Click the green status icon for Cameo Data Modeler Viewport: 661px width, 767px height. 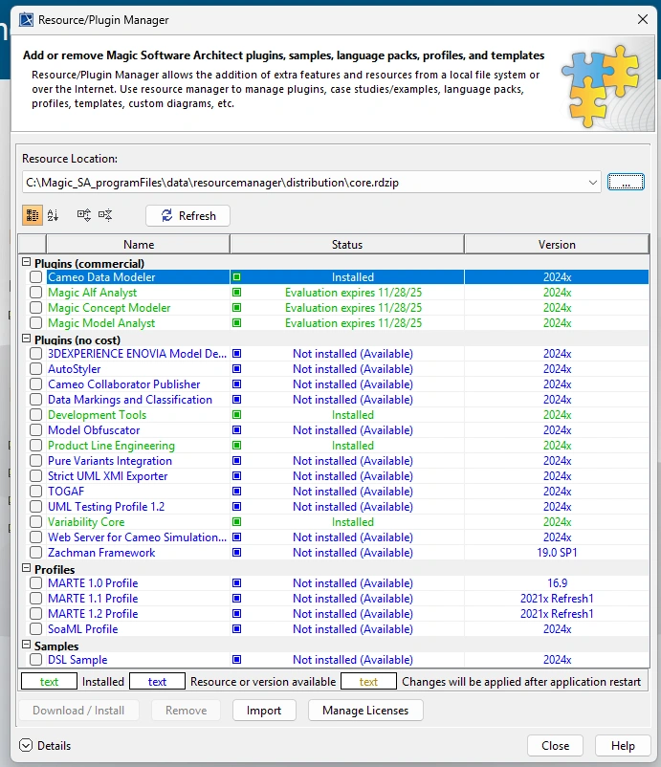[x=237, y=276]
